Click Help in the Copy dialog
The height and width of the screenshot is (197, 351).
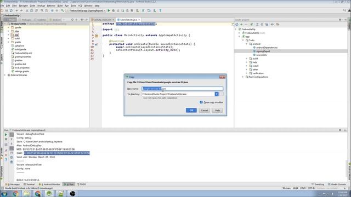point(217,111)
